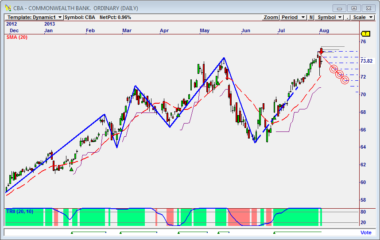Click the 66 price axis label

363,130
